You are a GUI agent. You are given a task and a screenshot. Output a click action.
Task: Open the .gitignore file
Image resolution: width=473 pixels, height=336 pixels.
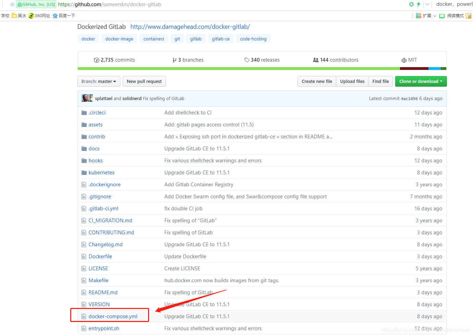coord(100,197)
